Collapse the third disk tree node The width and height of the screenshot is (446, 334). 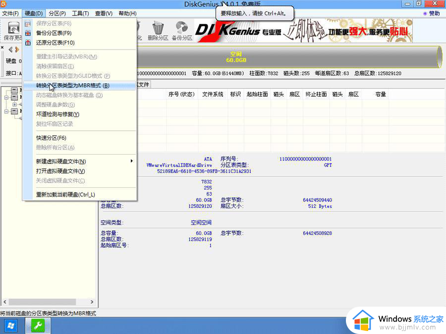click(x=6, y=111)
